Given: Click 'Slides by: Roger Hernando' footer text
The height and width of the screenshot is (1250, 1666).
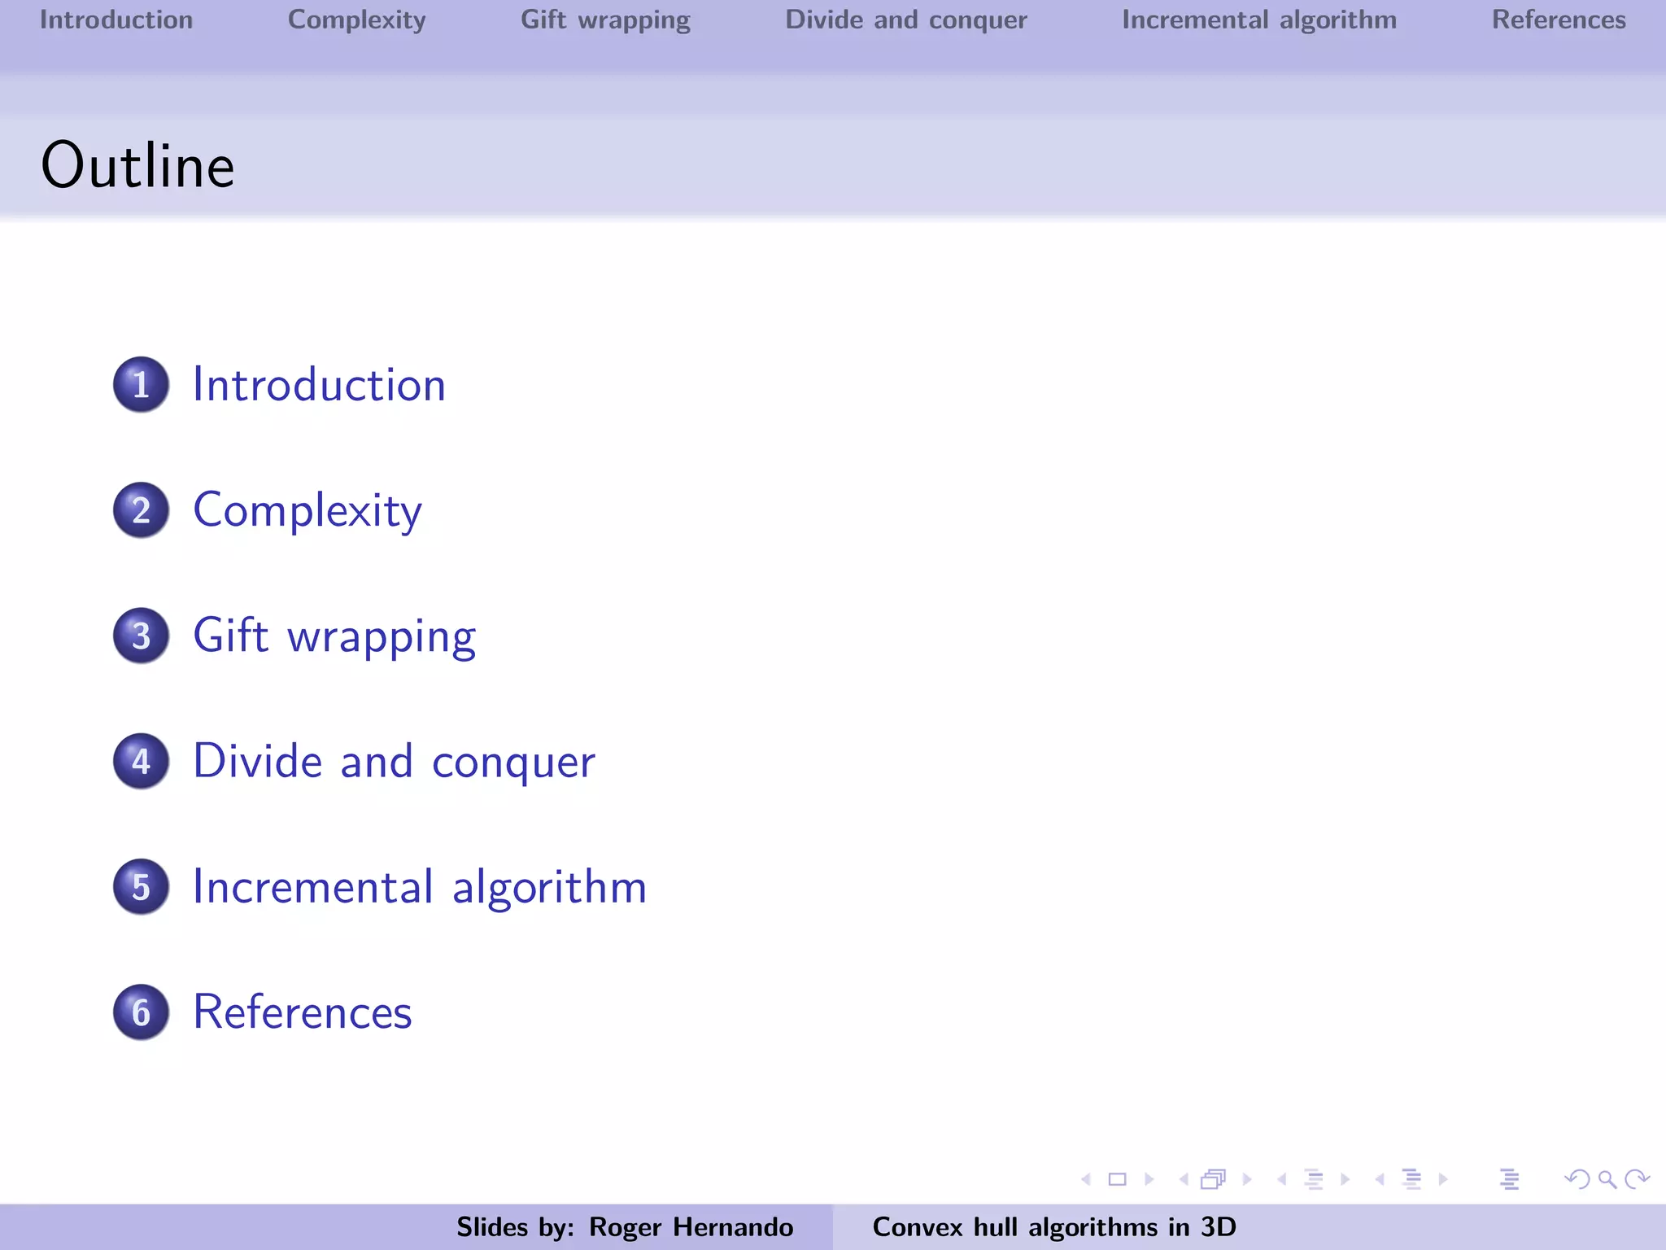Looking at the screenshot, I should tap(625, 1227).
